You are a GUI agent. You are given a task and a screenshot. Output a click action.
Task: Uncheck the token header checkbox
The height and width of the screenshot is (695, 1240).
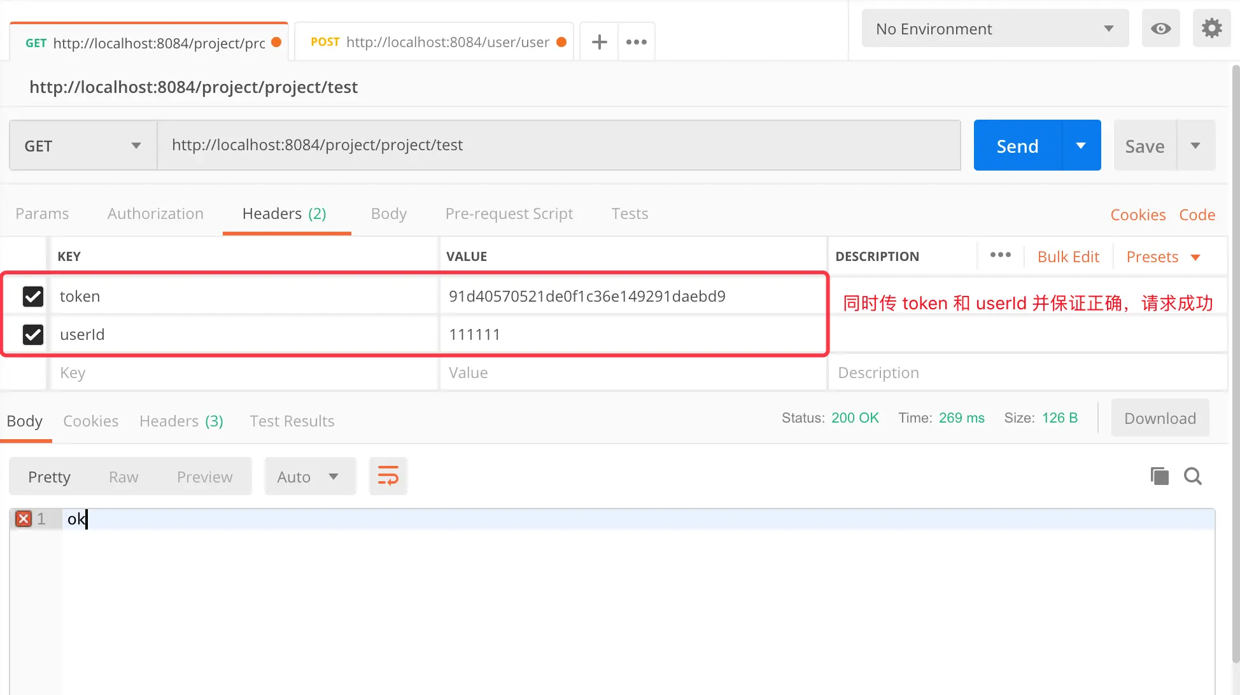[x=33, y=296]
